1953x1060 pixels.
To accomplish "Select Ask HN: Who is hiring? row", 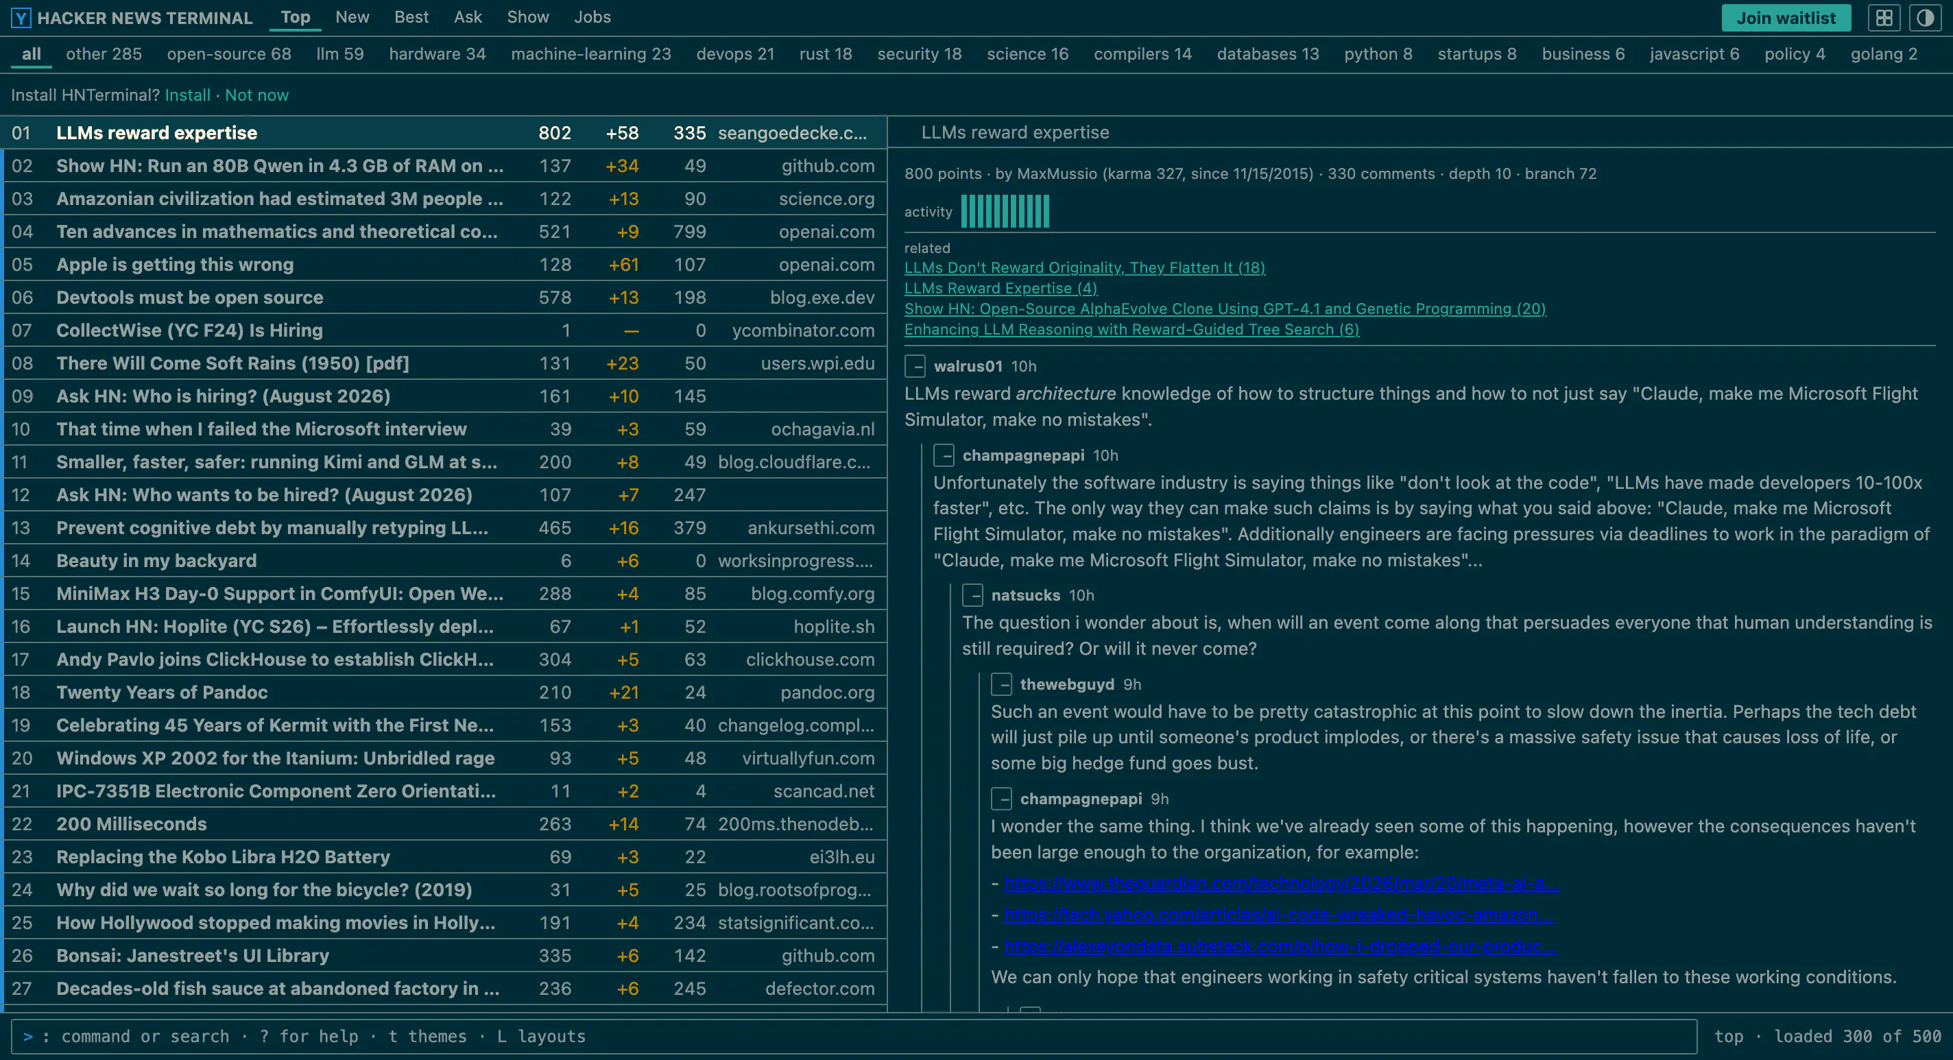I will click(x=444, y=396).
